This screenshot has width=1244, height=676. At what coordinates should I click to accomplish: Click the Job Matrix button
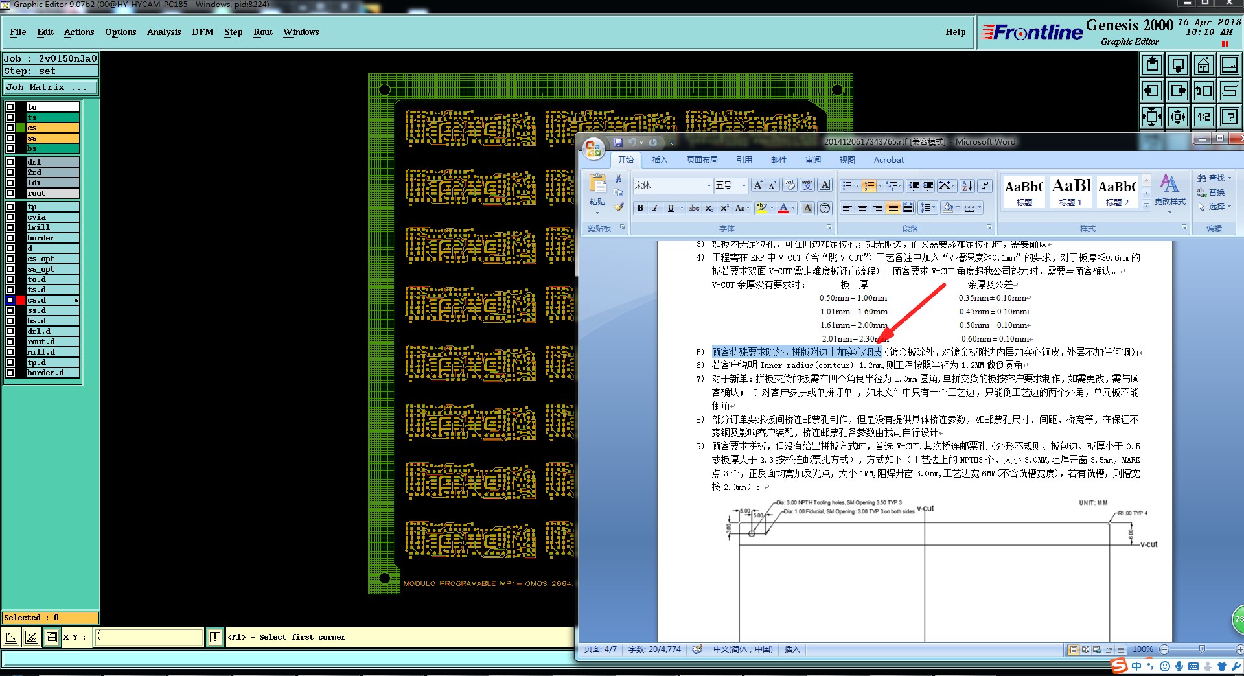coord(51,87)
